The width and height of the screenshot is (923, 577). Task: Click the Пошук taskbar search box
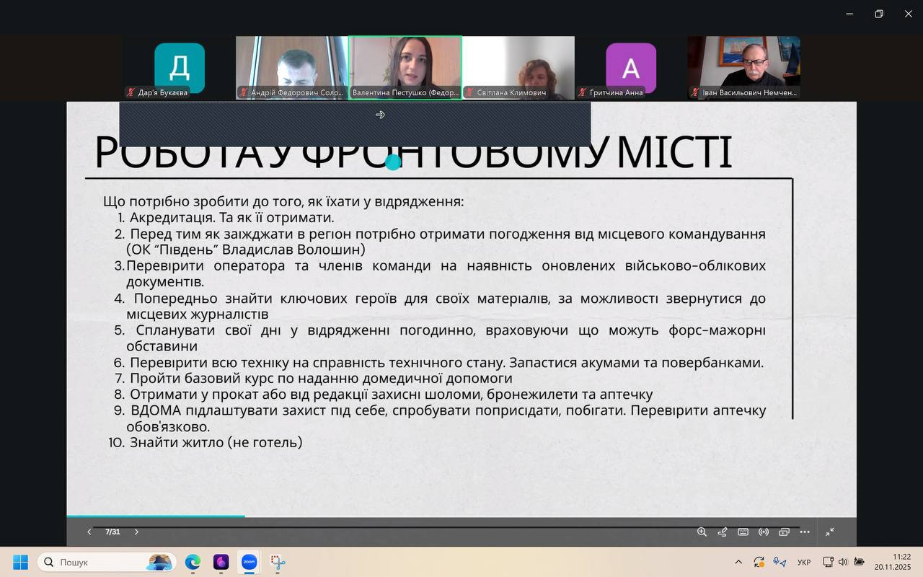pos(107,562)
